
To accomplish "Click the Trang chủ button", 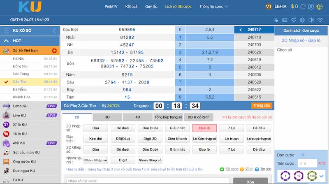I will pyautogui.click(x=262, y=105).
